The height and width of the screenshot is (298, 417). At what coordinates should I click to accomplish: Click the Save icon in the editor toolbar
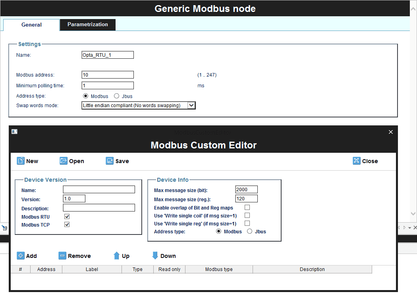(x=109, y=161)
